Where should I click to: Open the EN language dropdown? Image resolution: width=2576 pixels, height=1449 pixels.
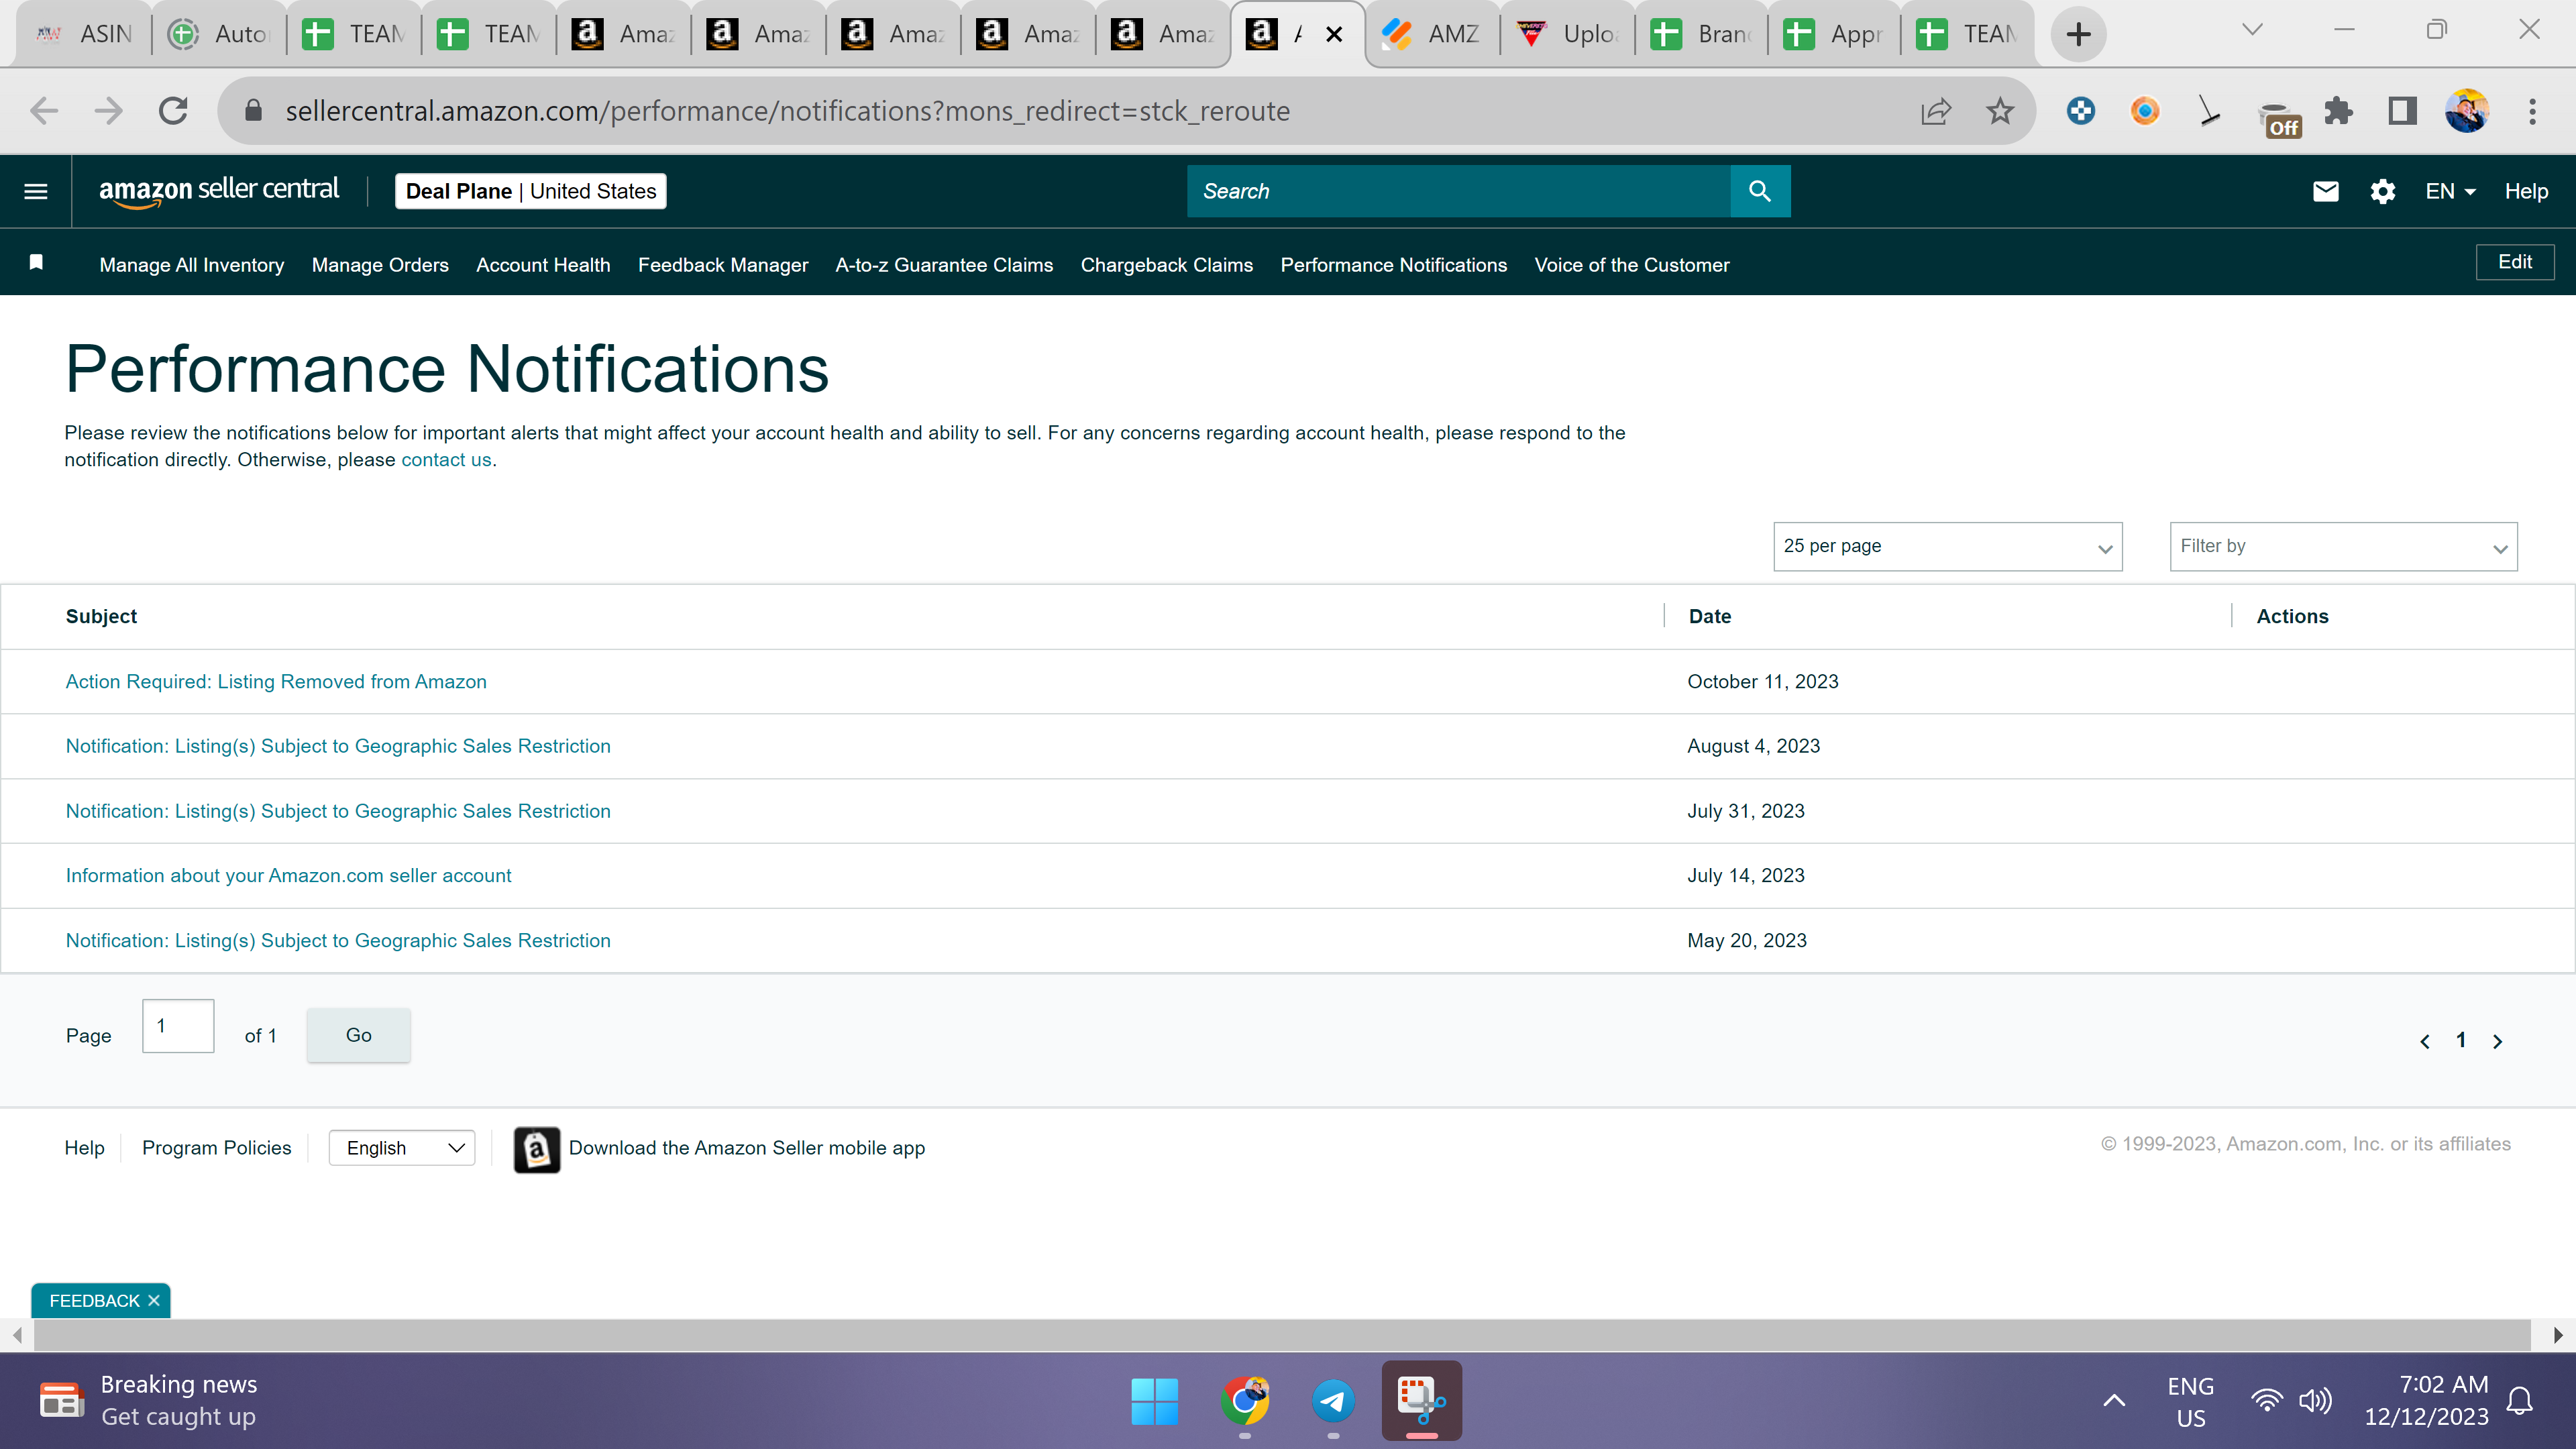pos(2450,191)
